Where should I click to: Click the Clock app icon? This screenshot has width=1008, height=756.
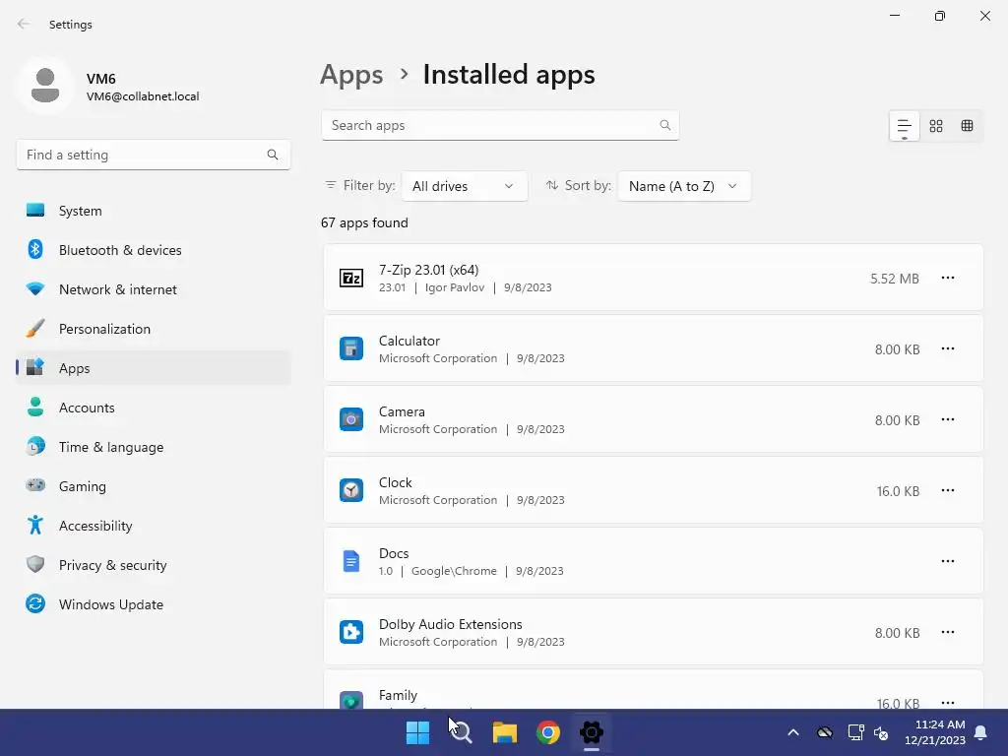pos(351,490)
